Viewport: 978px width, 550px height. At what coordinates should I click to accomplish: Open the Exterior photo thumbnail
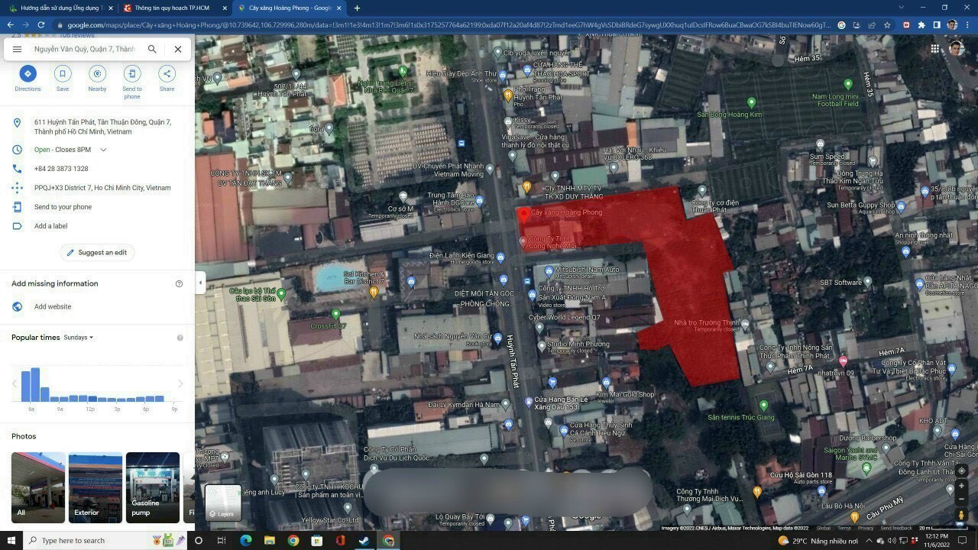(95, 487)
